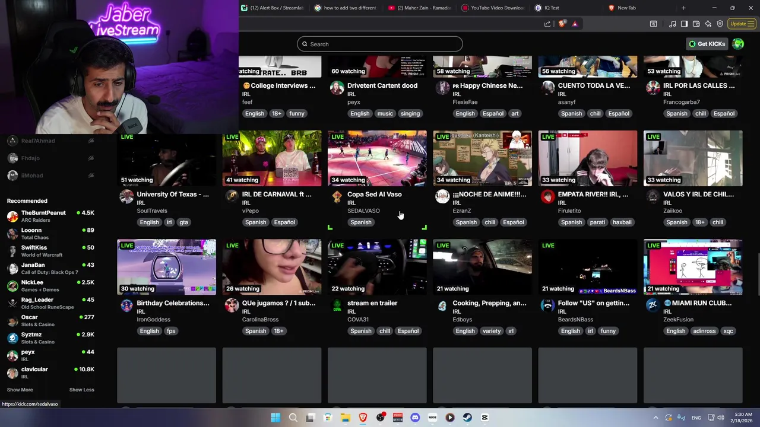Open 'Birthday Celebrations' stream title
Image resolution: width=760 pixels, height=427 pixels.
[173, 303]
